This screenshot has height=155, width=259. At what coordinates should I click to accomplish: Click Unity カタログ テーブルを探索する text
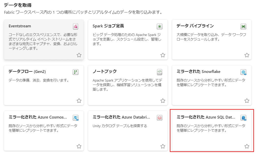click(x=120, y=126)
